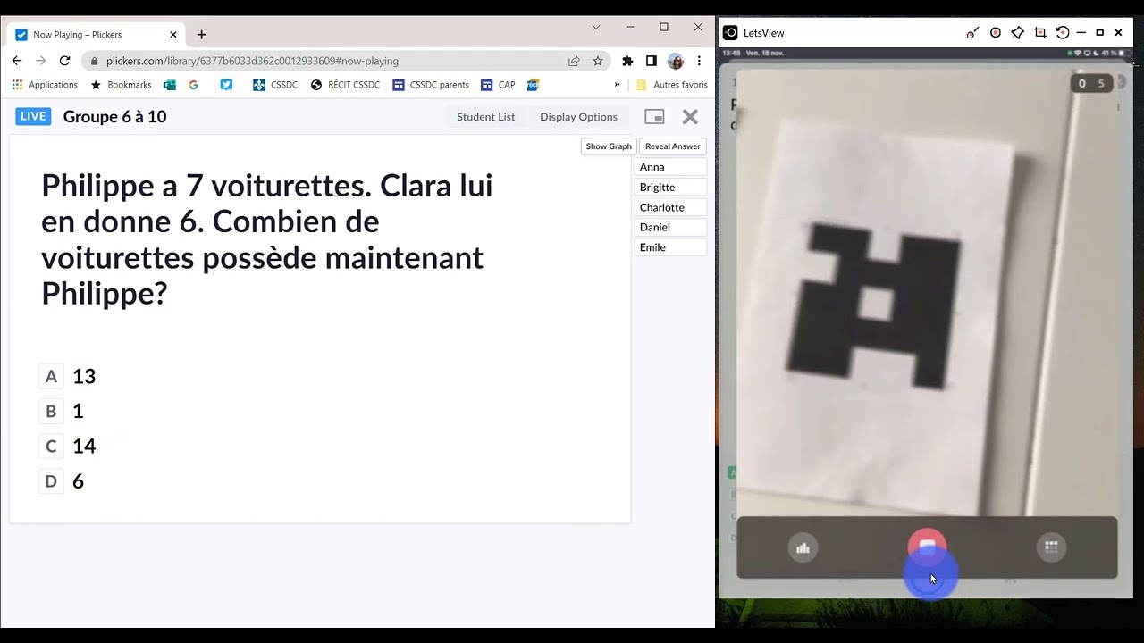Start recording with LetsView record icon
This screenshot has height=643, width=1144.
(996, 33)
